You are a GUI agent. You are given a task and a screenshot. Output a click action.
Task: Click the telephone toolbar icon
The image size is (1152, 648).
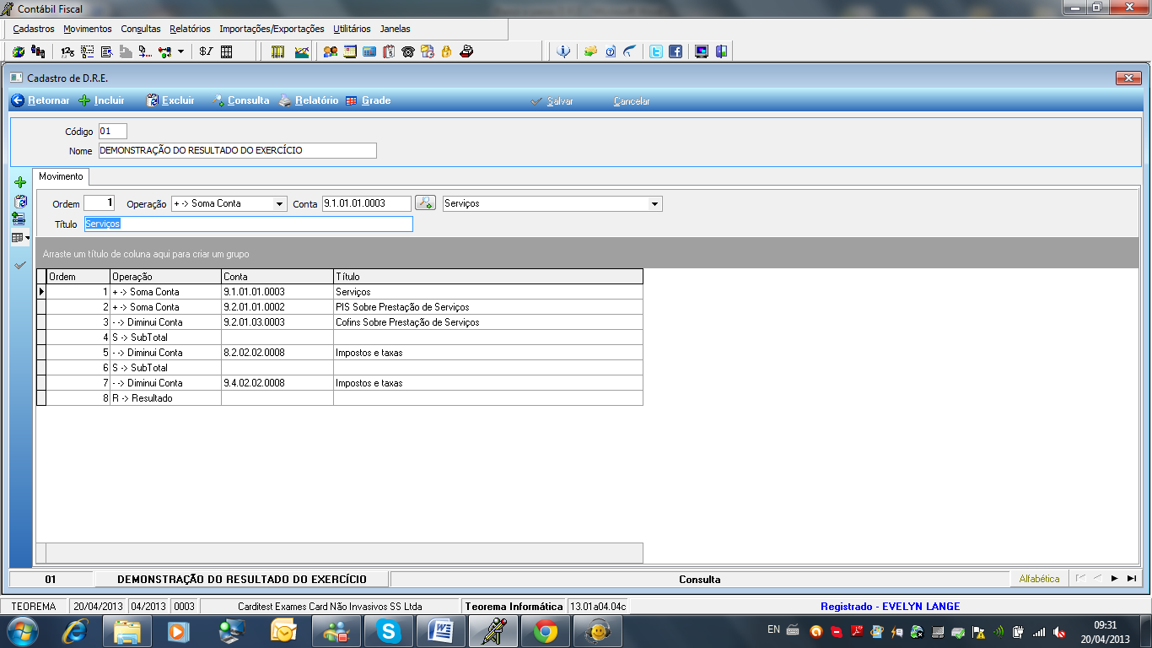point(408,51)
